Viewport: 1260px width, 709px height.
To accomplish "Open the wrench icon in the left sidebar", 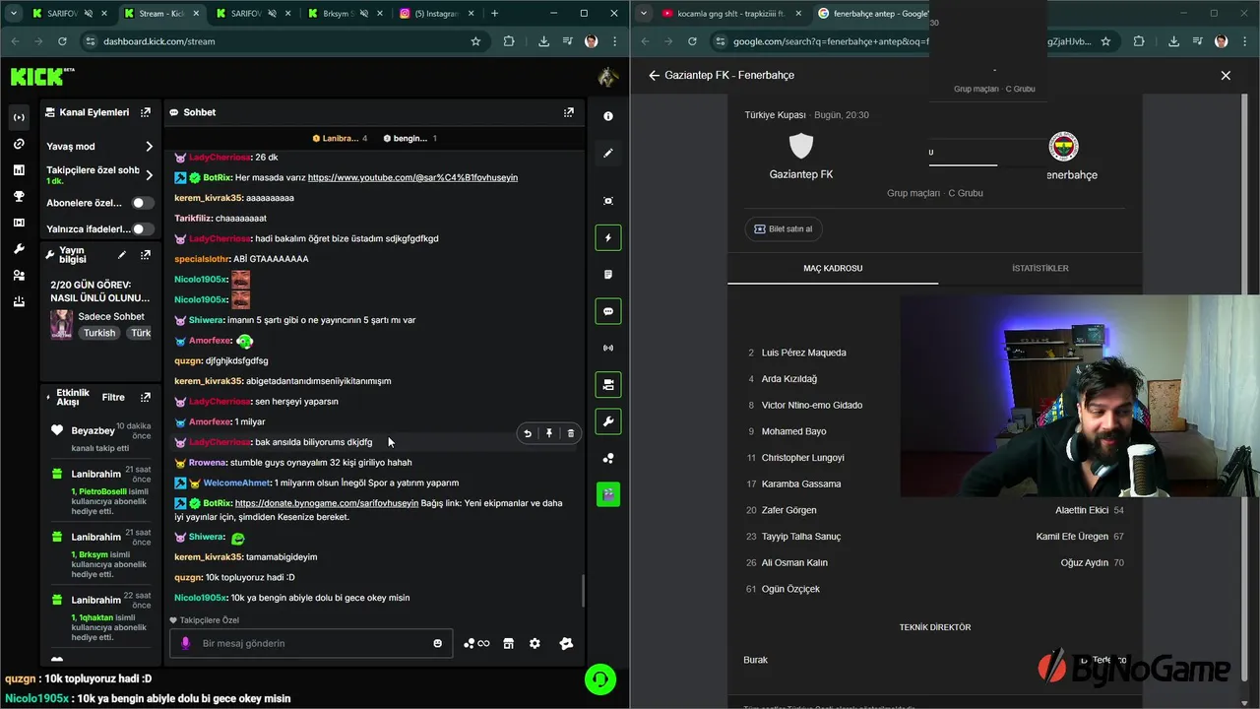I will [x=19, y=249].
